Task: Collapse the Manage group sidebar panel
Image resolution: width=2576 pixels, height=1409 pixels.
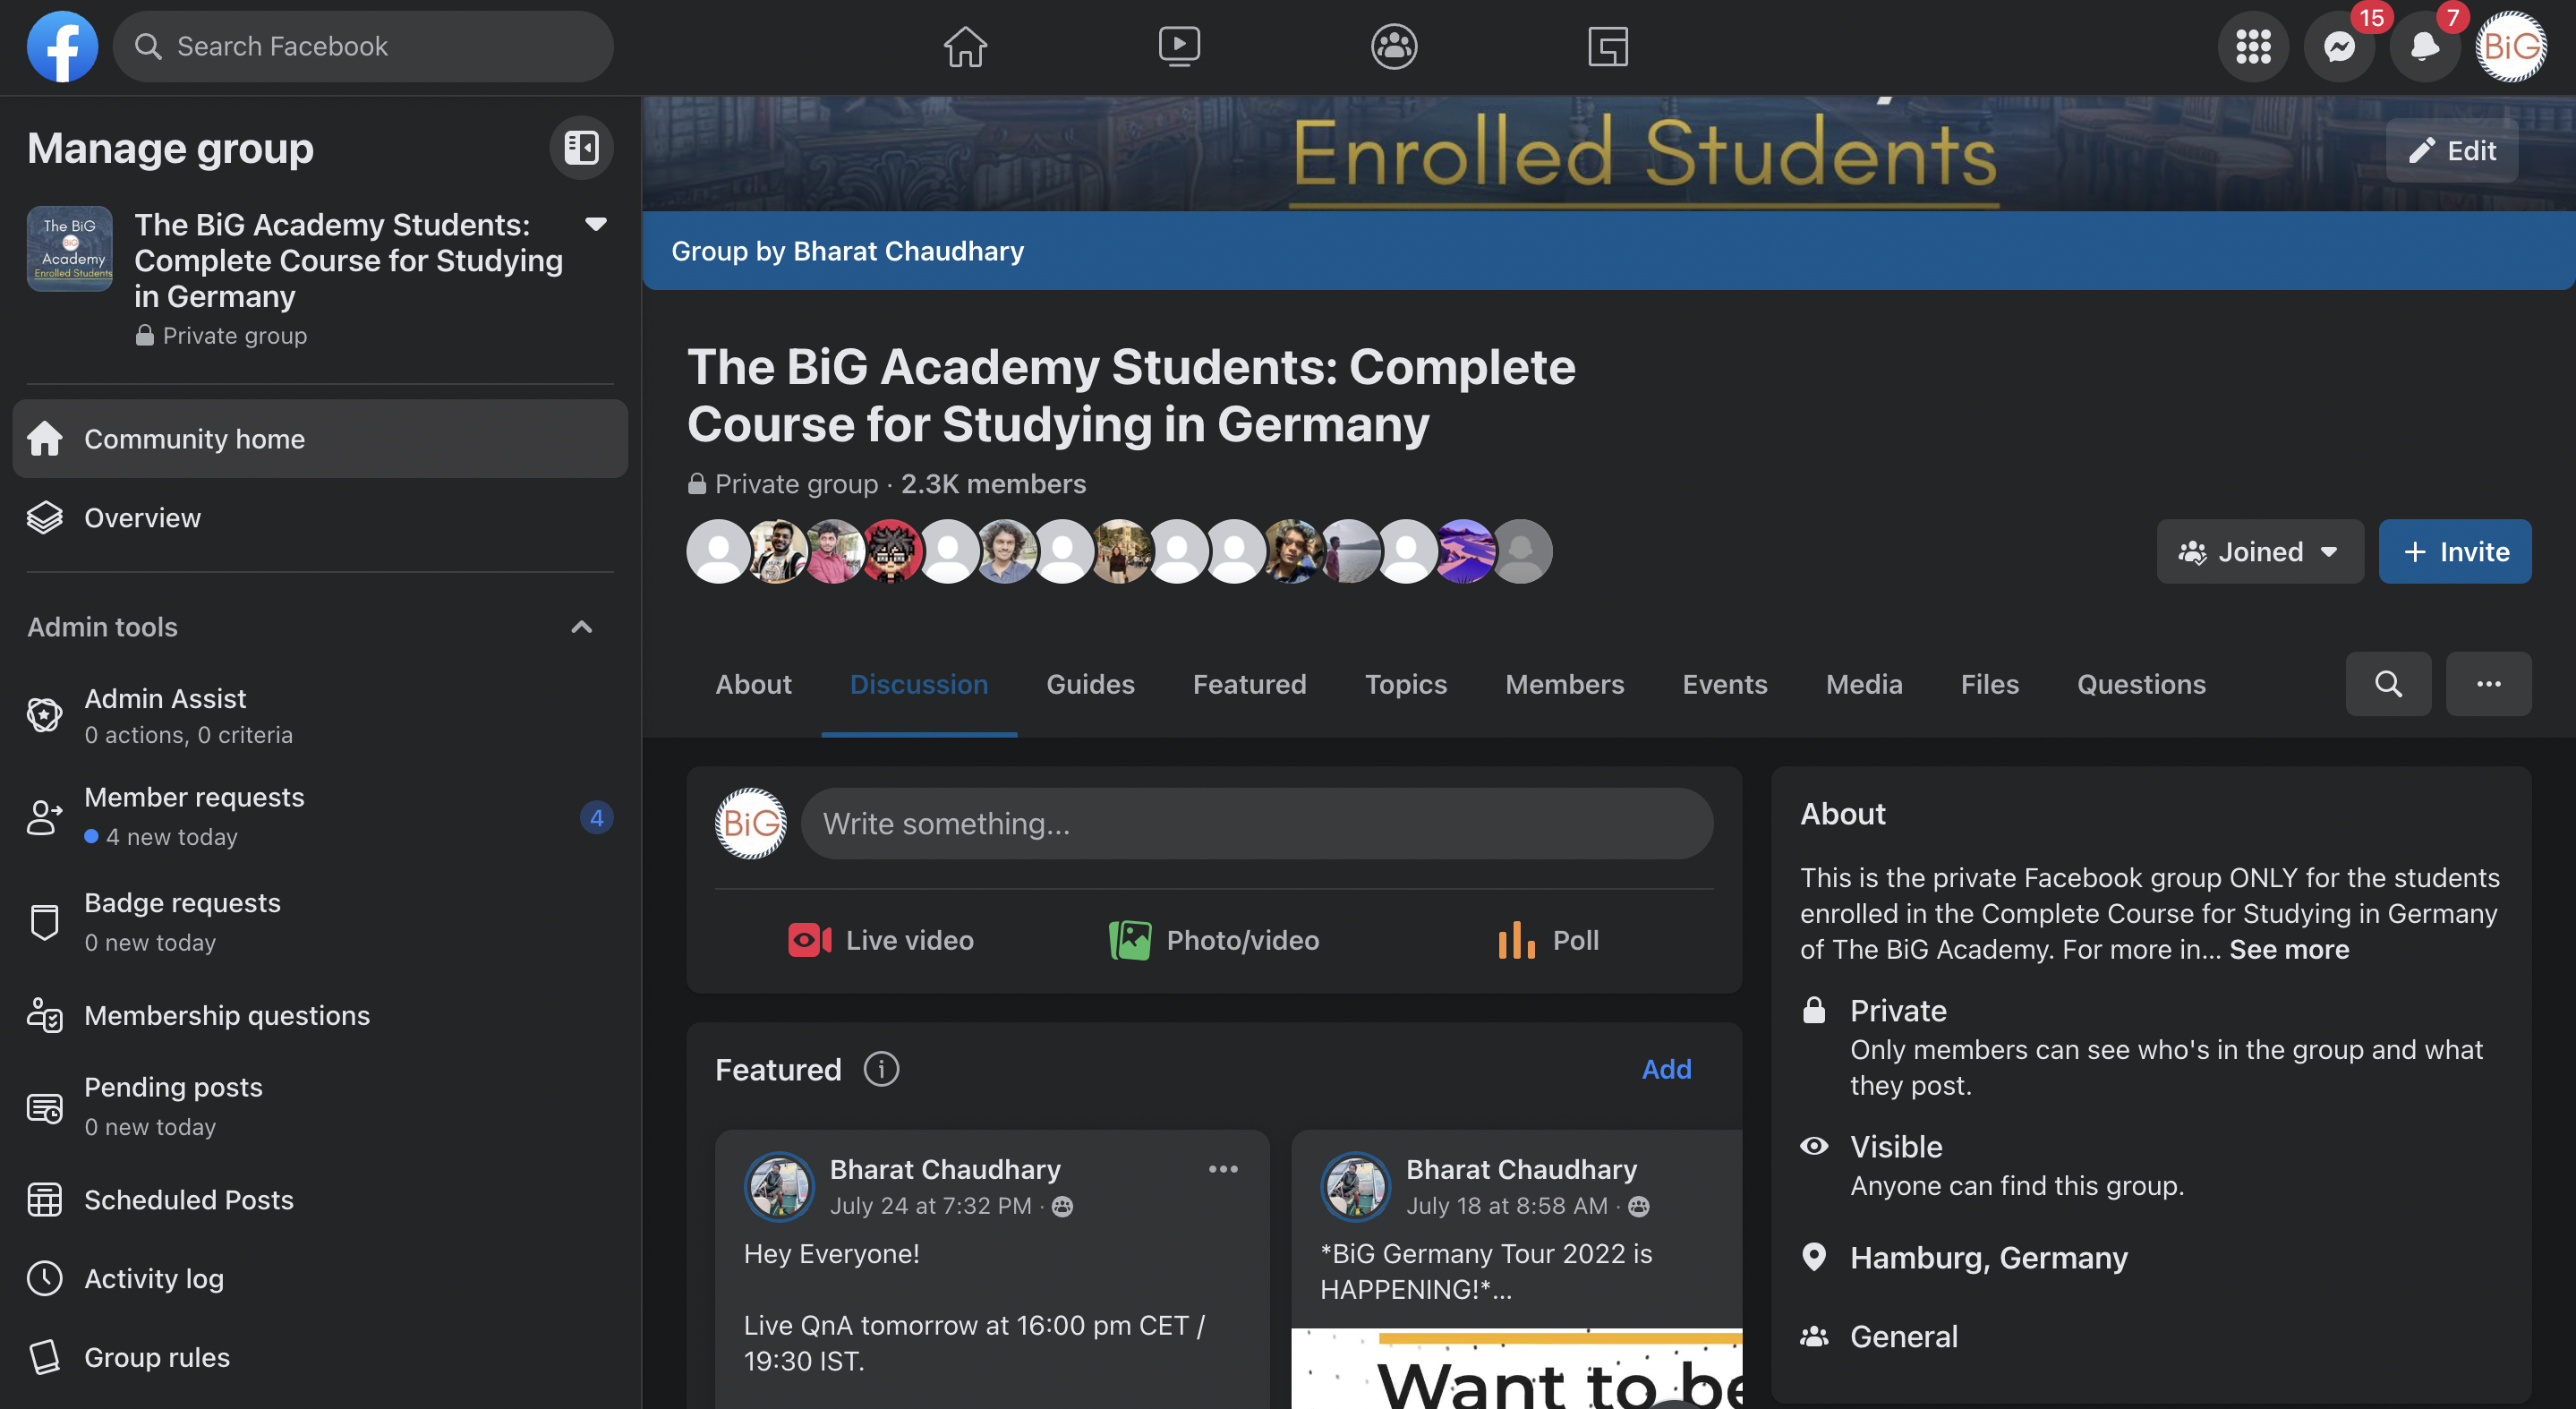Action: click(x=581, y=147)
